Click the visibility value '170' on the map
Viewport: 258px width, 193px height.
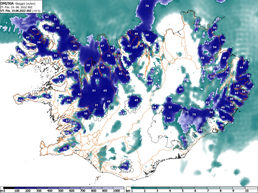coord(215,67)
